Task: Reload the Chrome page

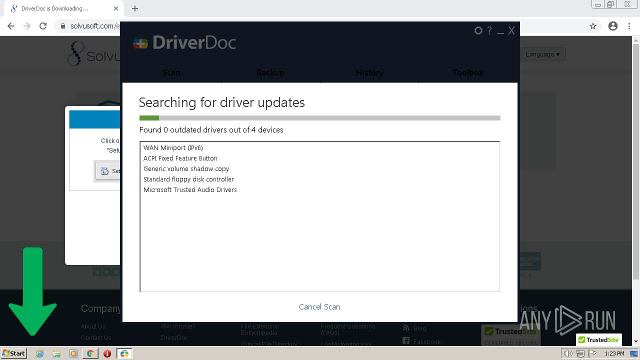Action: pos(43,26)
